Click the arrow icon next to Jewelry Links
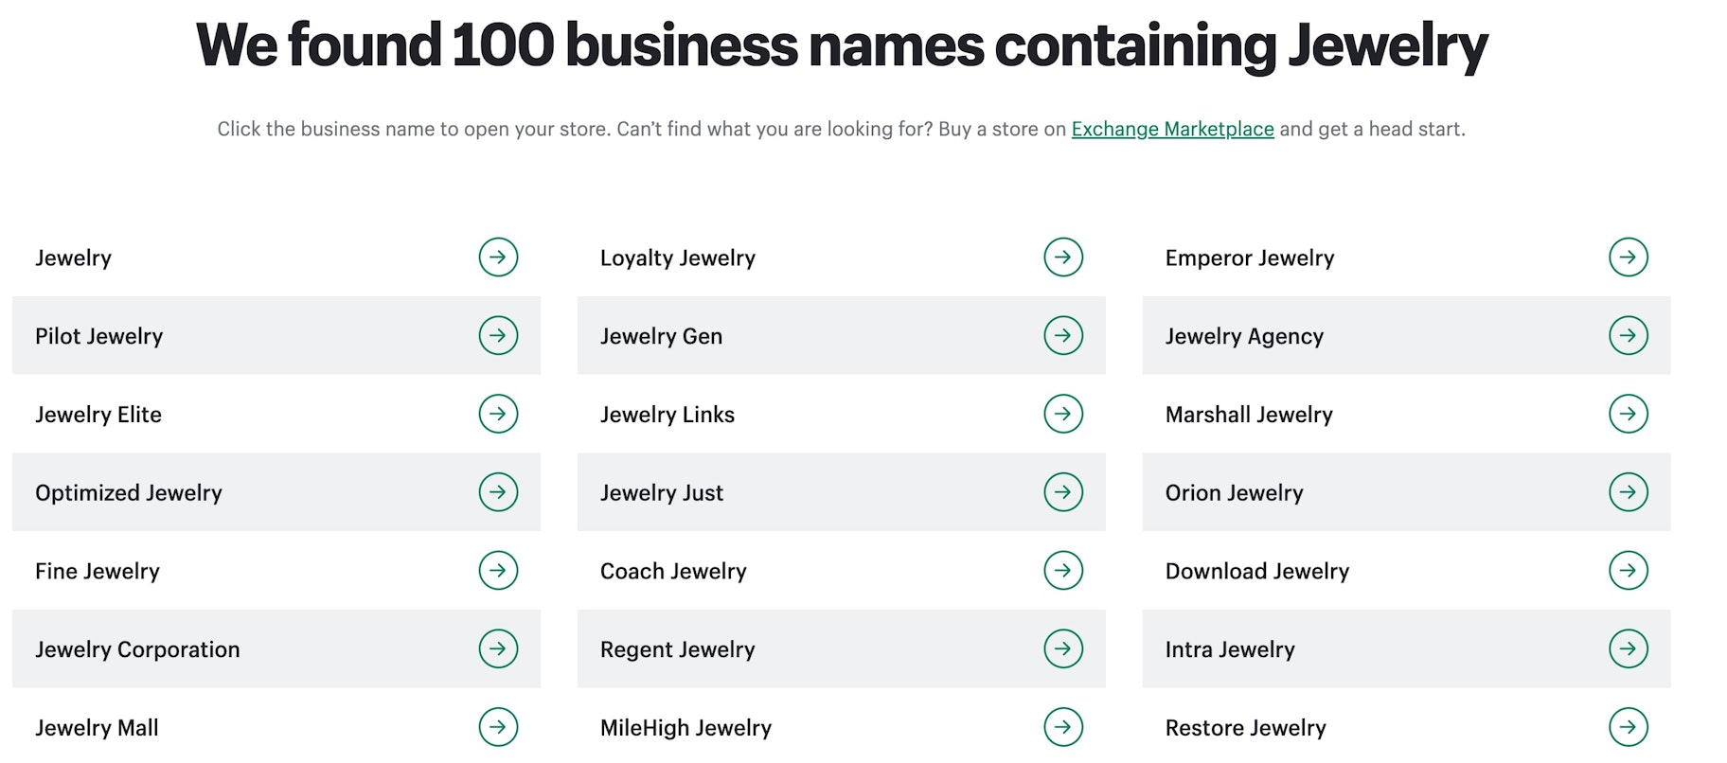1727x763 pixels. coord(1063,414)
